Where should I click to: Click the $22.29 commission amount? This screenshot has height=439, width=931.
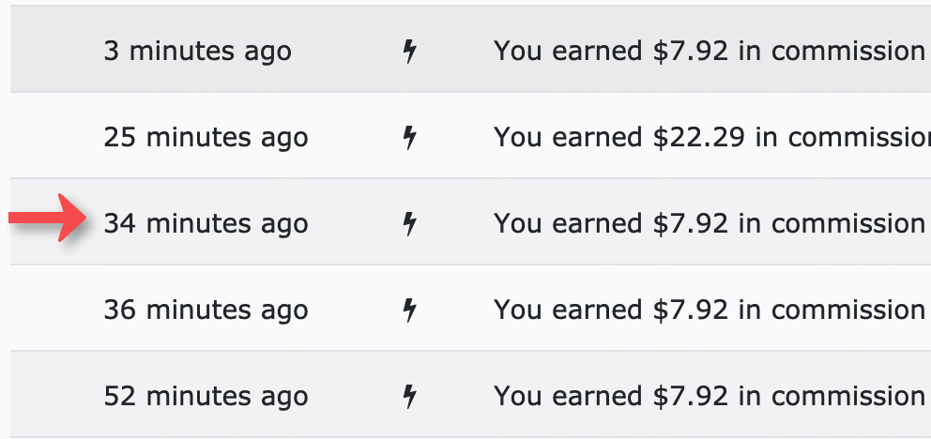point(699,138)
